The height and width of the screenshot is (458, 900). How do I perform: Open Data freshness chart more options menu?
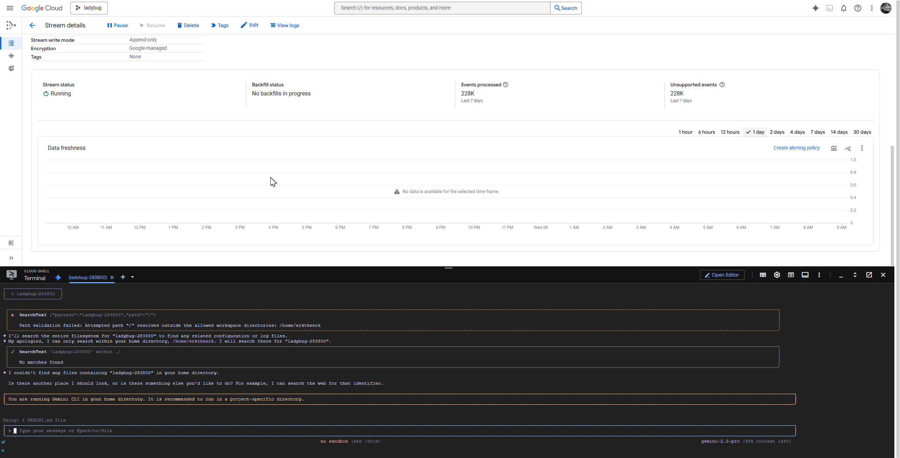coord(862,148)
